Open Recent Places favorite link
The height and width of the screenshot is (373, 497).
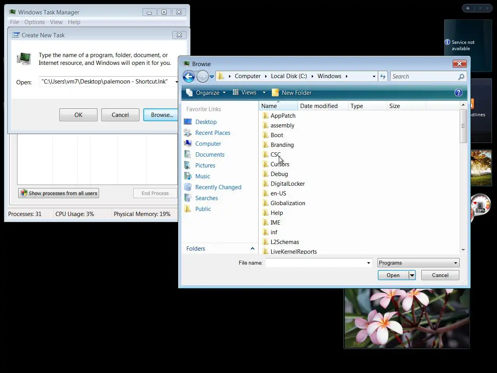[x=213, y=133]
